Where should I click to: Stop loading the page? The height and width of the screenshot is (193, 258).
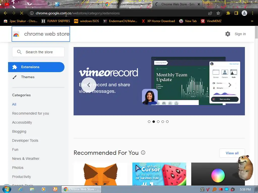[22, 13]
